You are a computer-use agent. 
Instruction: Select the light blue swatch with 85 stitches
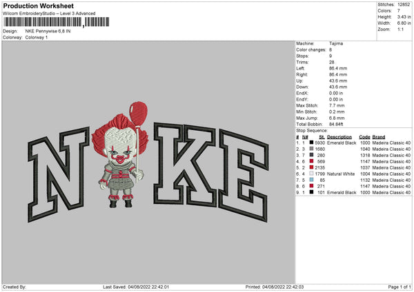tap(310, 180)
